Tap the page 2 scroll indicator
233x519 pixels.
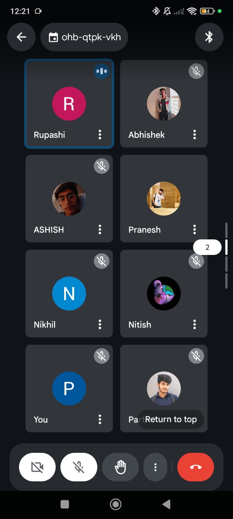pos(207,247)
